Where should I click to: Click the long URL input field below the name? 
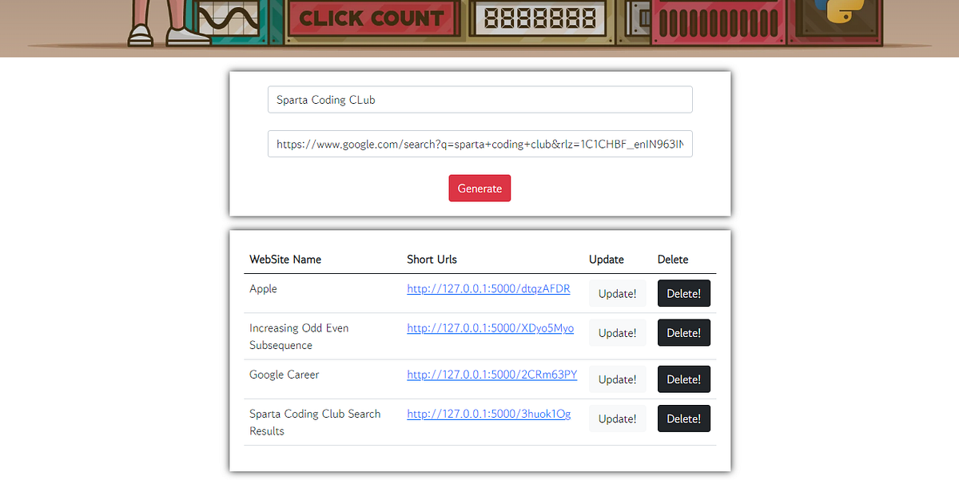click(479, 144)
